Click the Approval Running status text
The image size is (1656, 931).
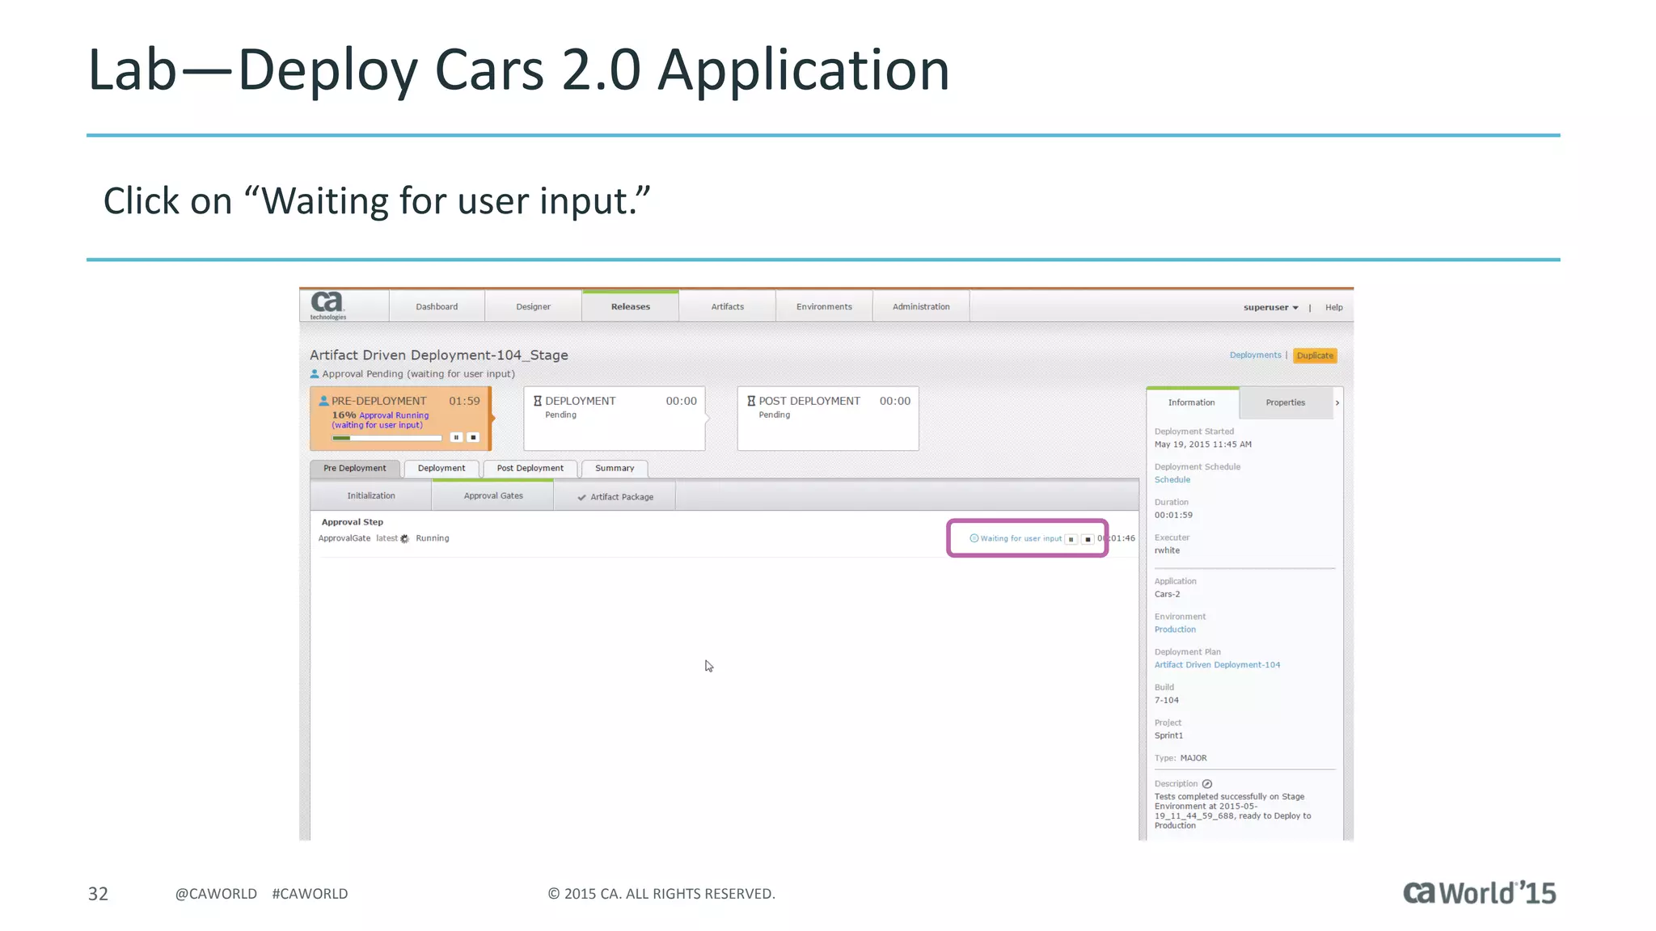tap(394, 415)
